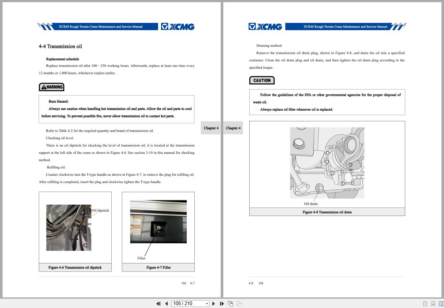
Task: Go to the next page
Action: coord(213,304)
